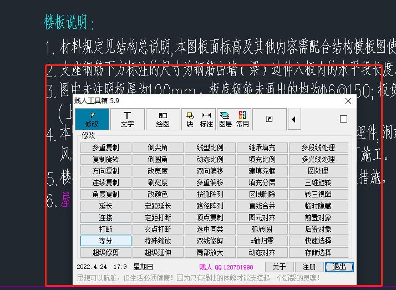Click the 选中同类 button
Viewport: 396px width, 290px height.
(x=210, y=229)
